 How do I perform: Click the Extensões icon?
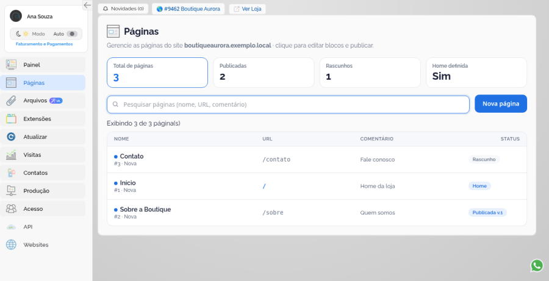[x=11, y=119]
